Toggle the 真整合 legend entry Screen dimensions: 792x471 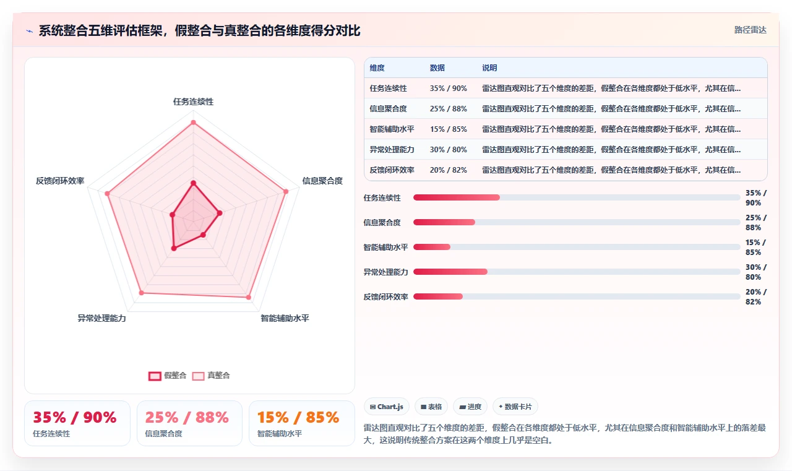tap(210, 375)
